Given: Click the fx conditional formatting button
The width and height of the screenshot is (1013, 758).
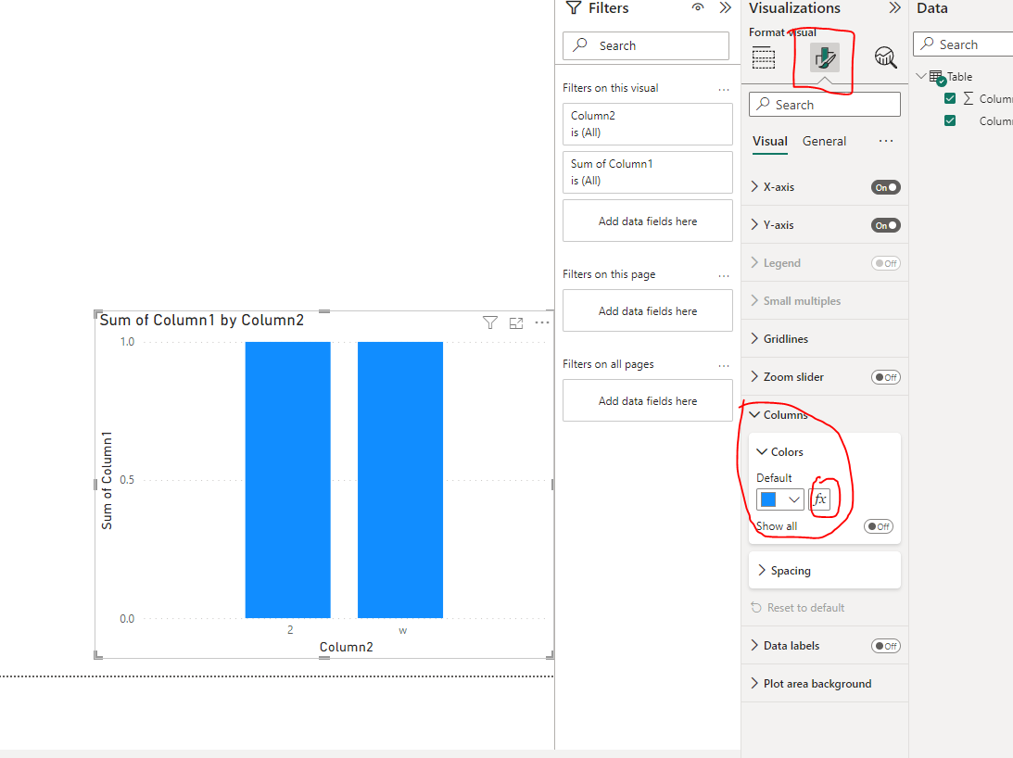Looking at the screenshot, I should point(820,499).
